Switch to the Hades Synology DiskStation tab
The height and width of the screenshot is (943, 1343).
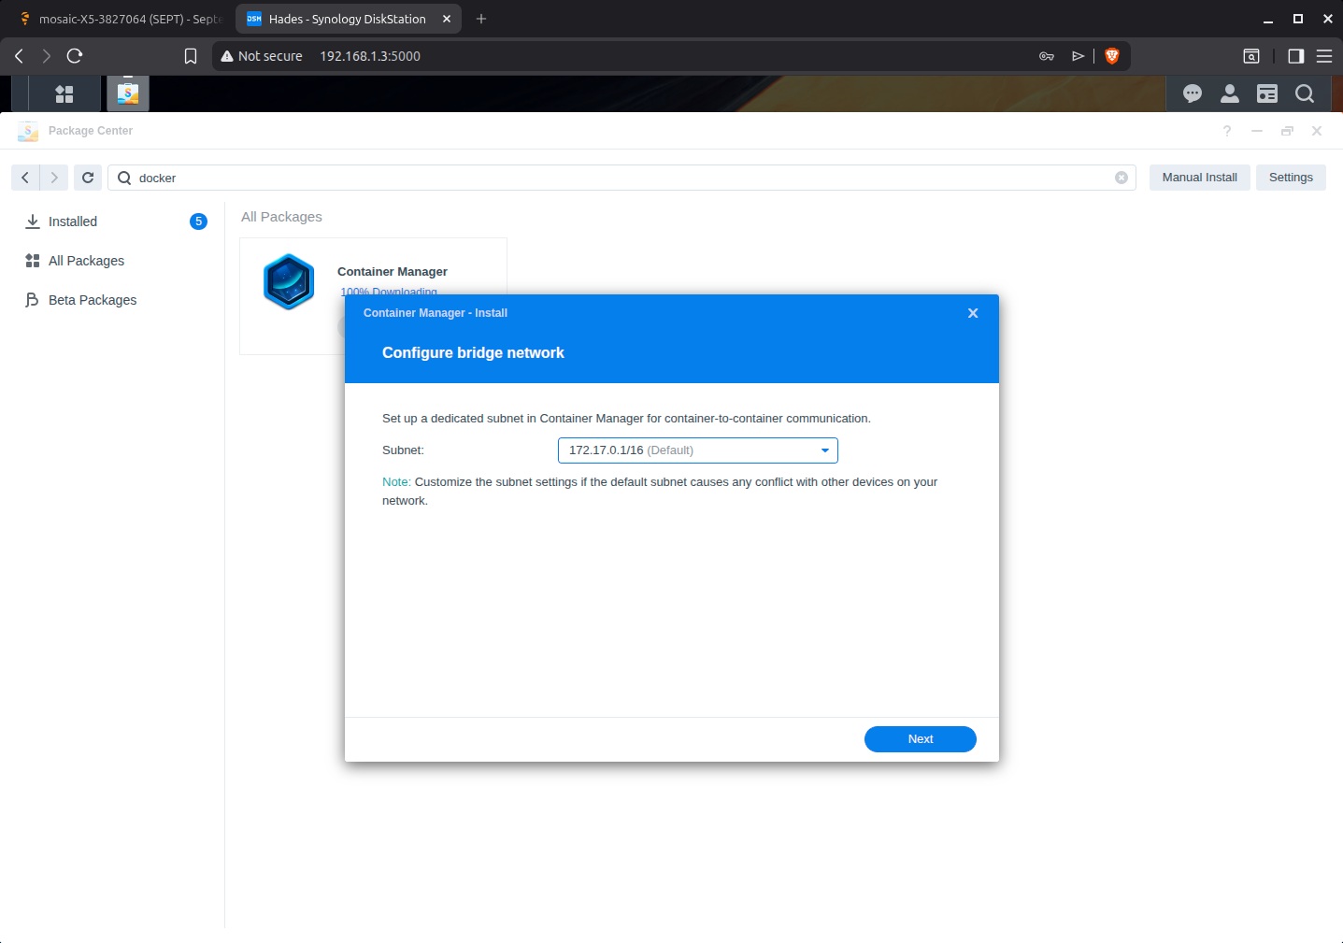pyautogui.click(x=348, y=19)
